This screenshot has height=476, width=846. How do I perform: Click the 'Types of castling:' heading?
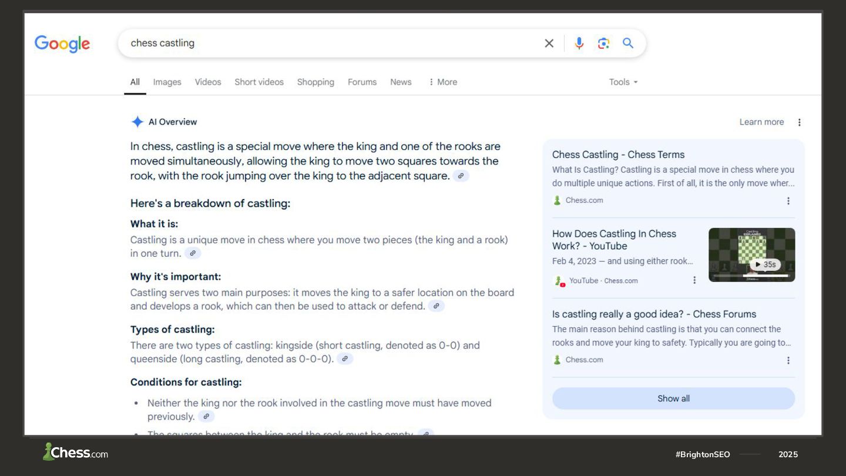pyautogui.click(x=173, y=329)
